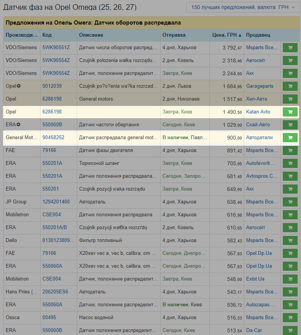301x335 pixels.
Task: Add Garageparts 9012039 to cart
Action: tap(290, 86)
